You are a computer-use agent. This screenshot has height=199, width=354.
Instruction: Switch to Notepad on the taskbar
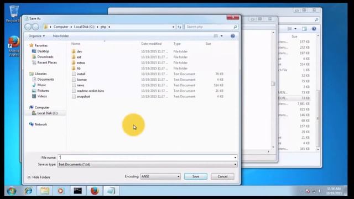click(x=111, y=191)
